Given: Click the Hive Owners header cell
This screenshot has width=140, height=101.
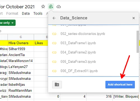Looking at the screenshot, I should click(21, 43).
